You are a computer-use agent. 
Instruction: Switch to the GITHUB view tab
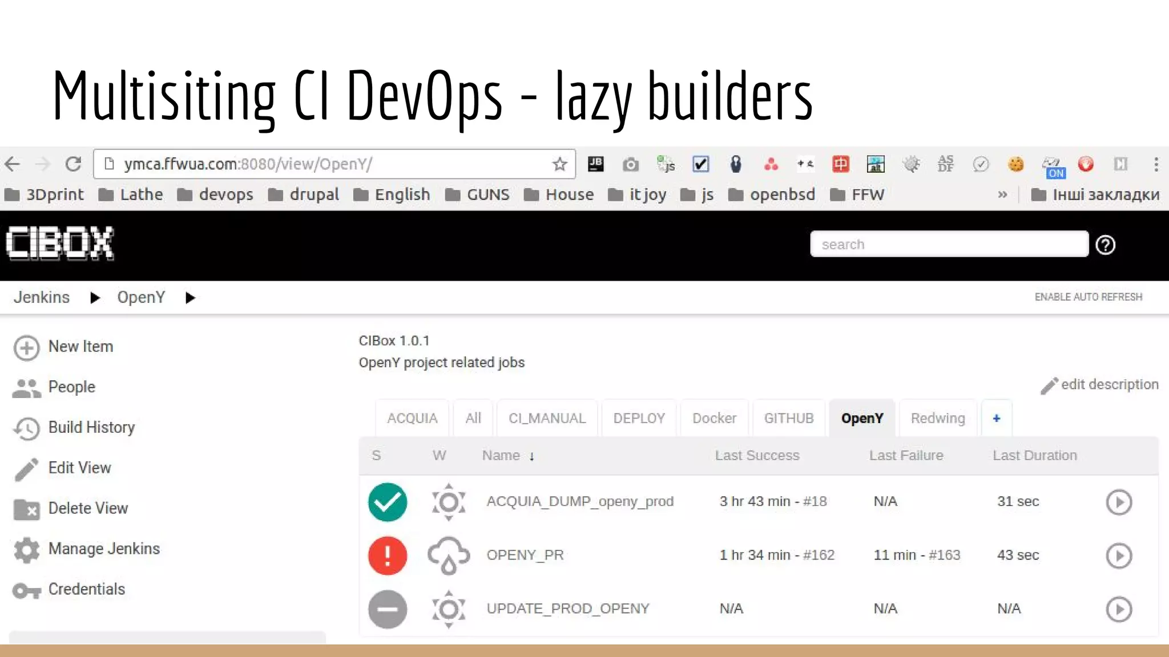click(789, 419)
